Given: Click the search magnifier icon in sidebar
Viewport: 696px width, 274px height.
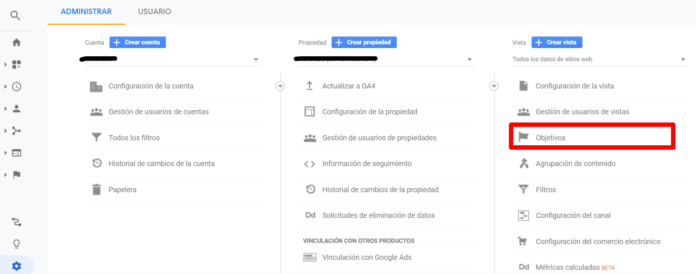Looking at the screenshot, I should tap(15, 15).
